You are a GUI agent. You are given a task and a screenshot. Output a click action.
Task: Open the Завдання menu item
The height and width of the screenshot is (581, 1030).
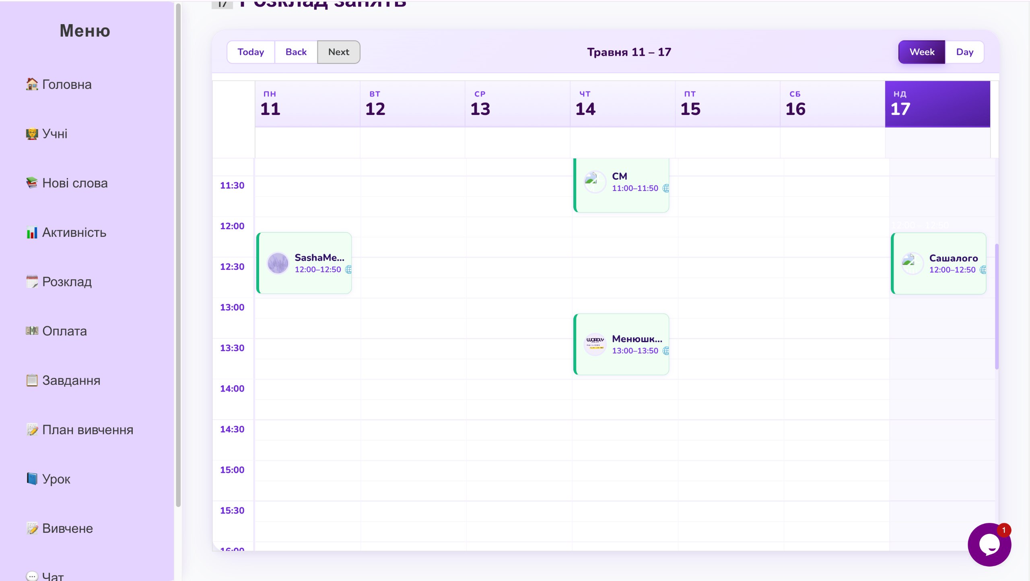click(x=63, y=380)
